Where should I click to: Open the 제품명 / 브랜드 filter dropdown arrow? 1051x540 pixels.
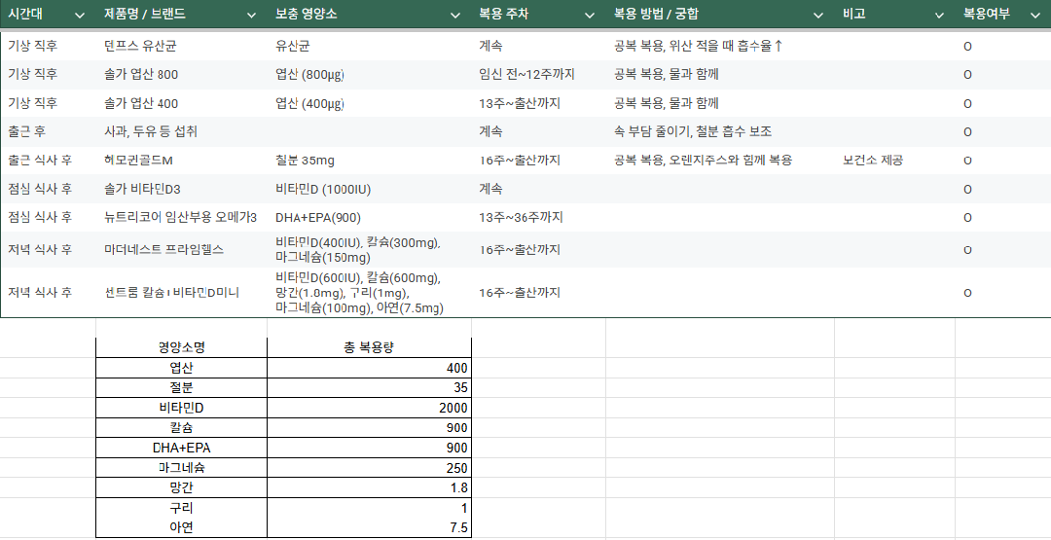coord(253,16)
